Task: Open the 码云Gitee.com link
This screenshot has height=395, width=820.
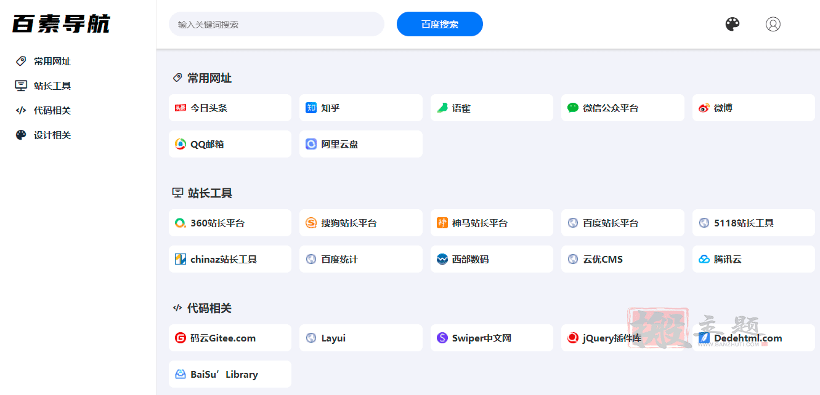Action: click(230, 338)
